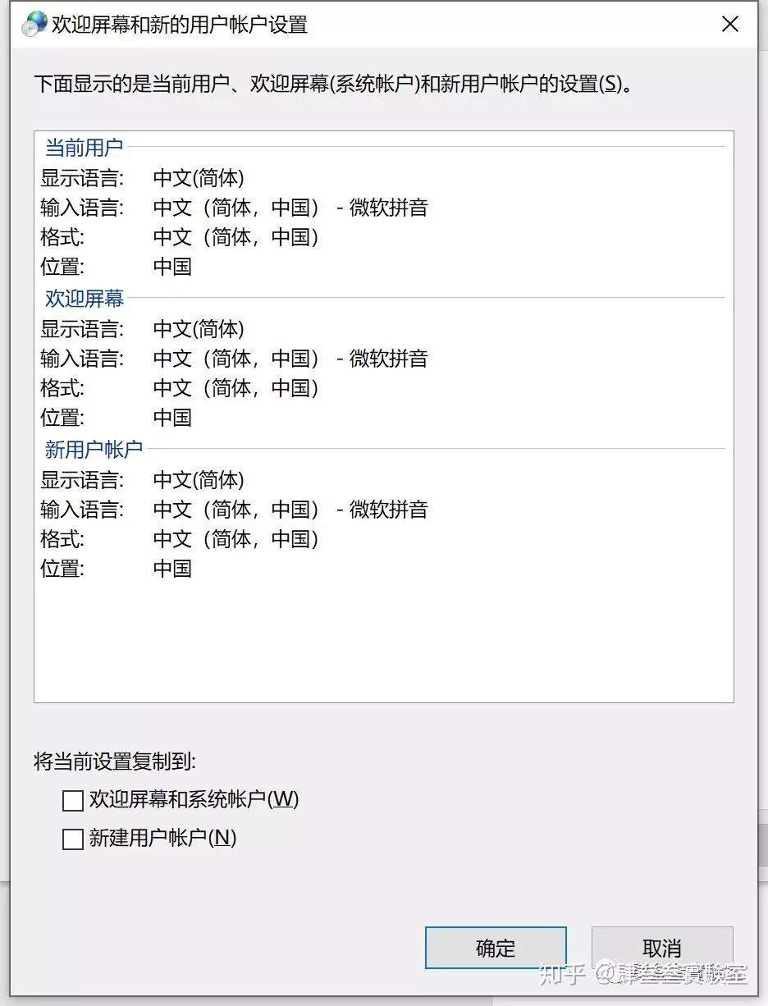Click 输入语言 row under 当前用户
The height and width of the screenshot is (1006, 768).
tap(82, 208)
